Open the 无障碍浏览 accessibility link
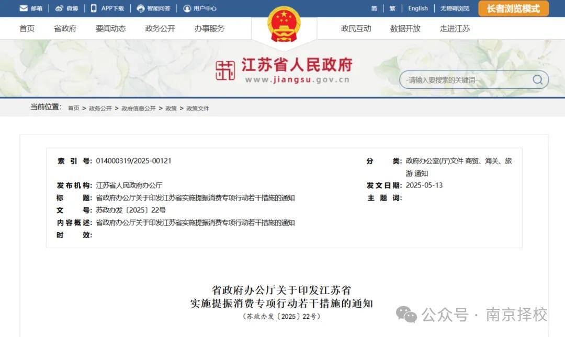Viewport: 565px width, 337px height. point(455,8)
